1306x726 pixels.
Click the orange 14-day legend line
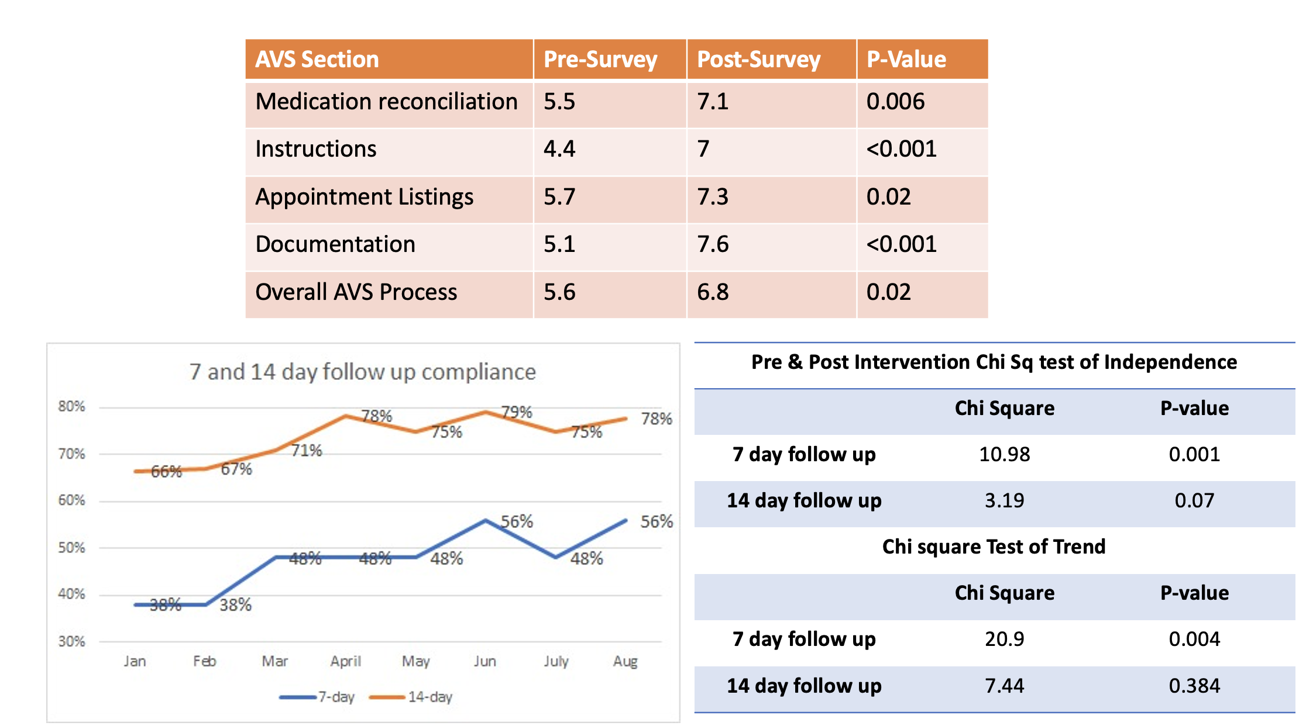point(387,697)
